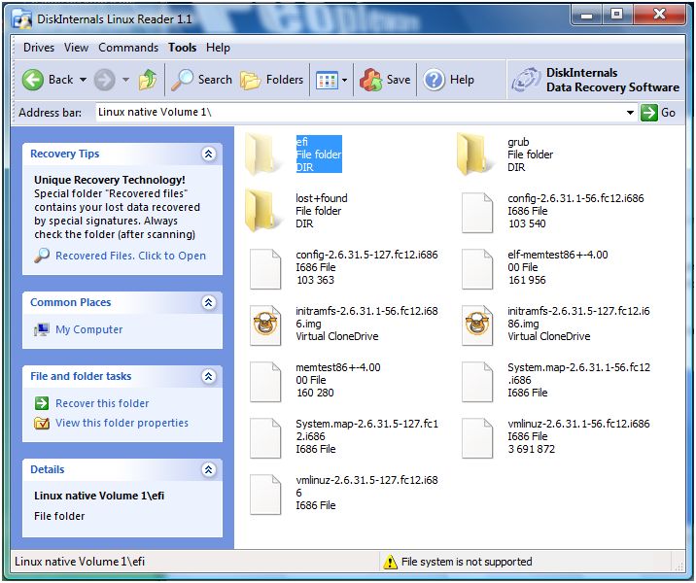Select vmlinuz-2.6.31.5-127 file icon
This screenshot has height=583, width=696.
[265, 495]
